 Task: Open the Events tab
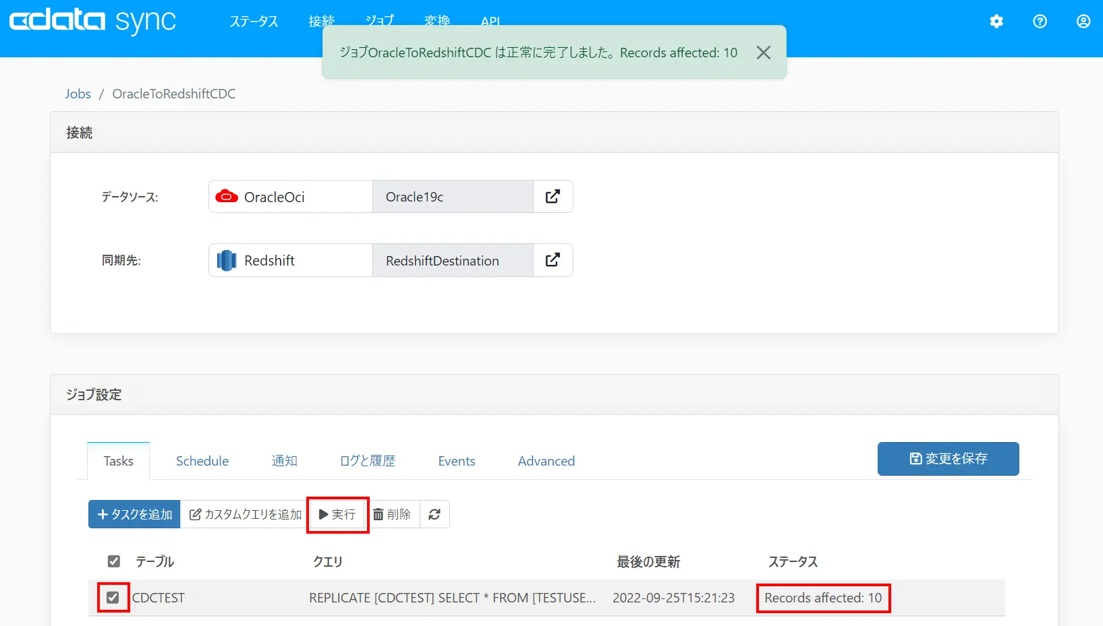tap(457, 461)
